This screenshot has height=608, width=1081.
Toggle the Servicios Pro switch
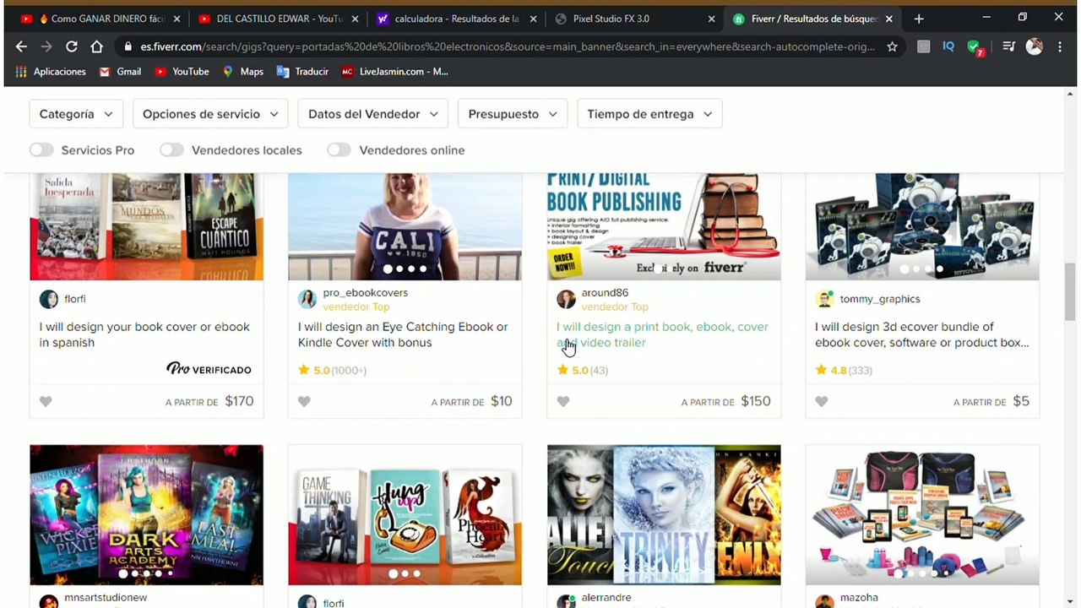[41, 150]
